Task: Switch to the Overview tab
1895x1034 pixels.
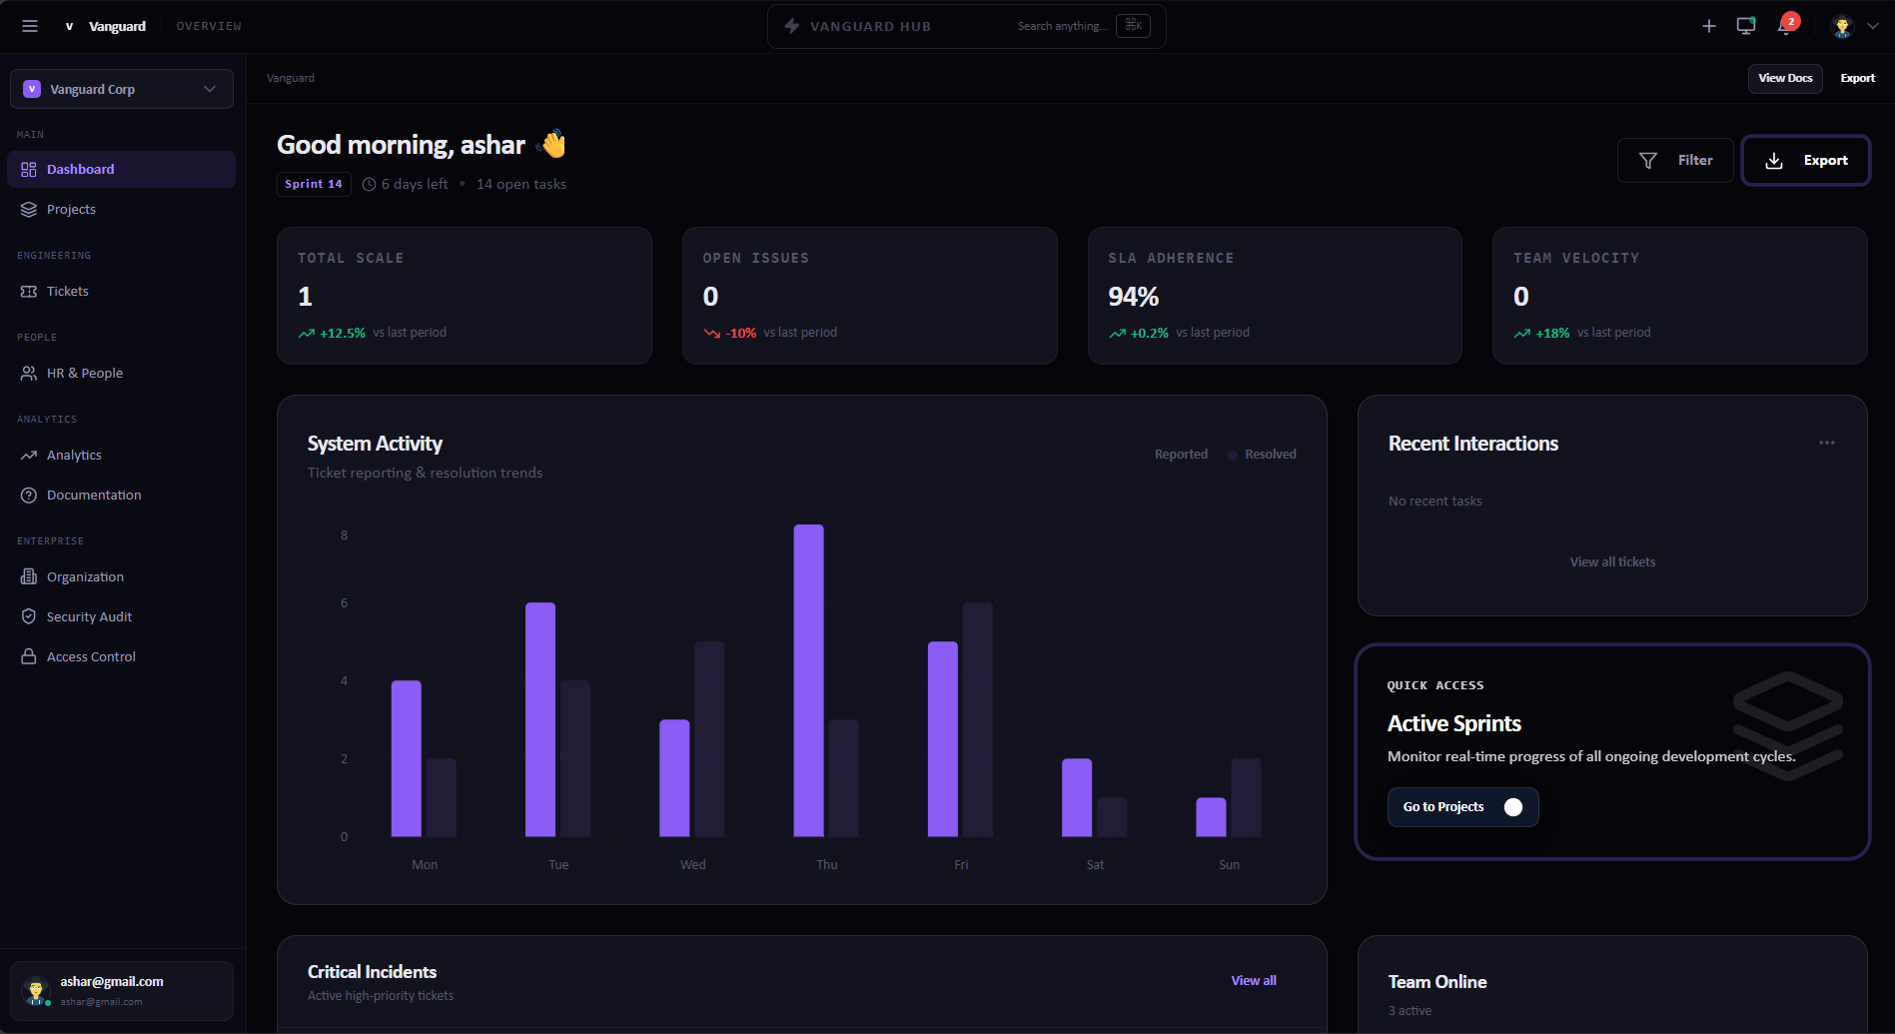Action: pyautogui.click(x=208, y=26)
